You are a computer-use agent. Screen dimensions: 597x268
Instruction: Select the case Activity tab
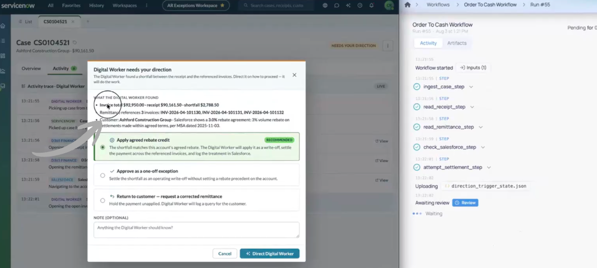pos(64,69)
